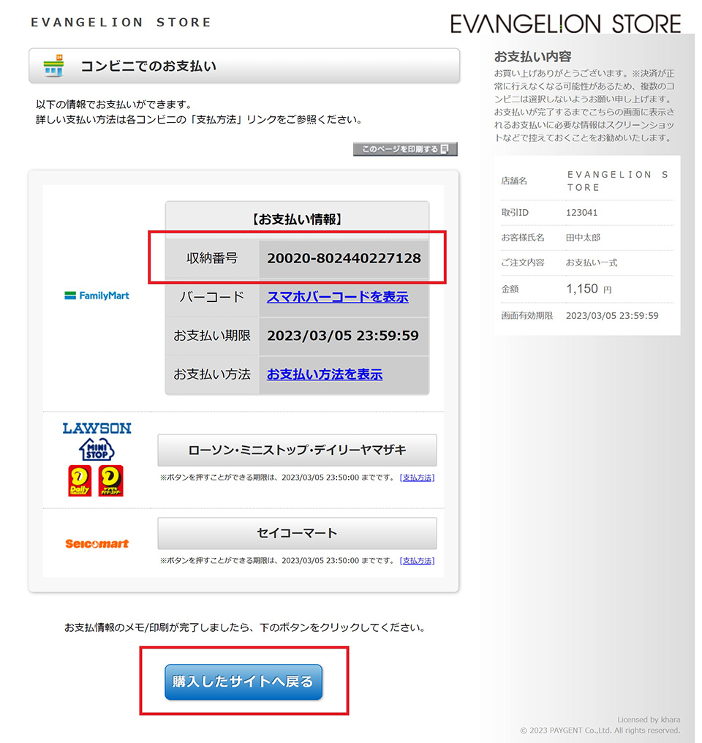The height and width of the screenshot is (743, 702).
Task: Click the 収納番号 label cell
Action: pyautogui.click(x=212, y=259)
